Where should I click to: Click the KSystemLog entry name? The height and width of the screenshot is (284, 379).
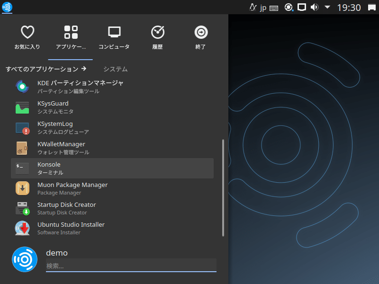(55, 124)
